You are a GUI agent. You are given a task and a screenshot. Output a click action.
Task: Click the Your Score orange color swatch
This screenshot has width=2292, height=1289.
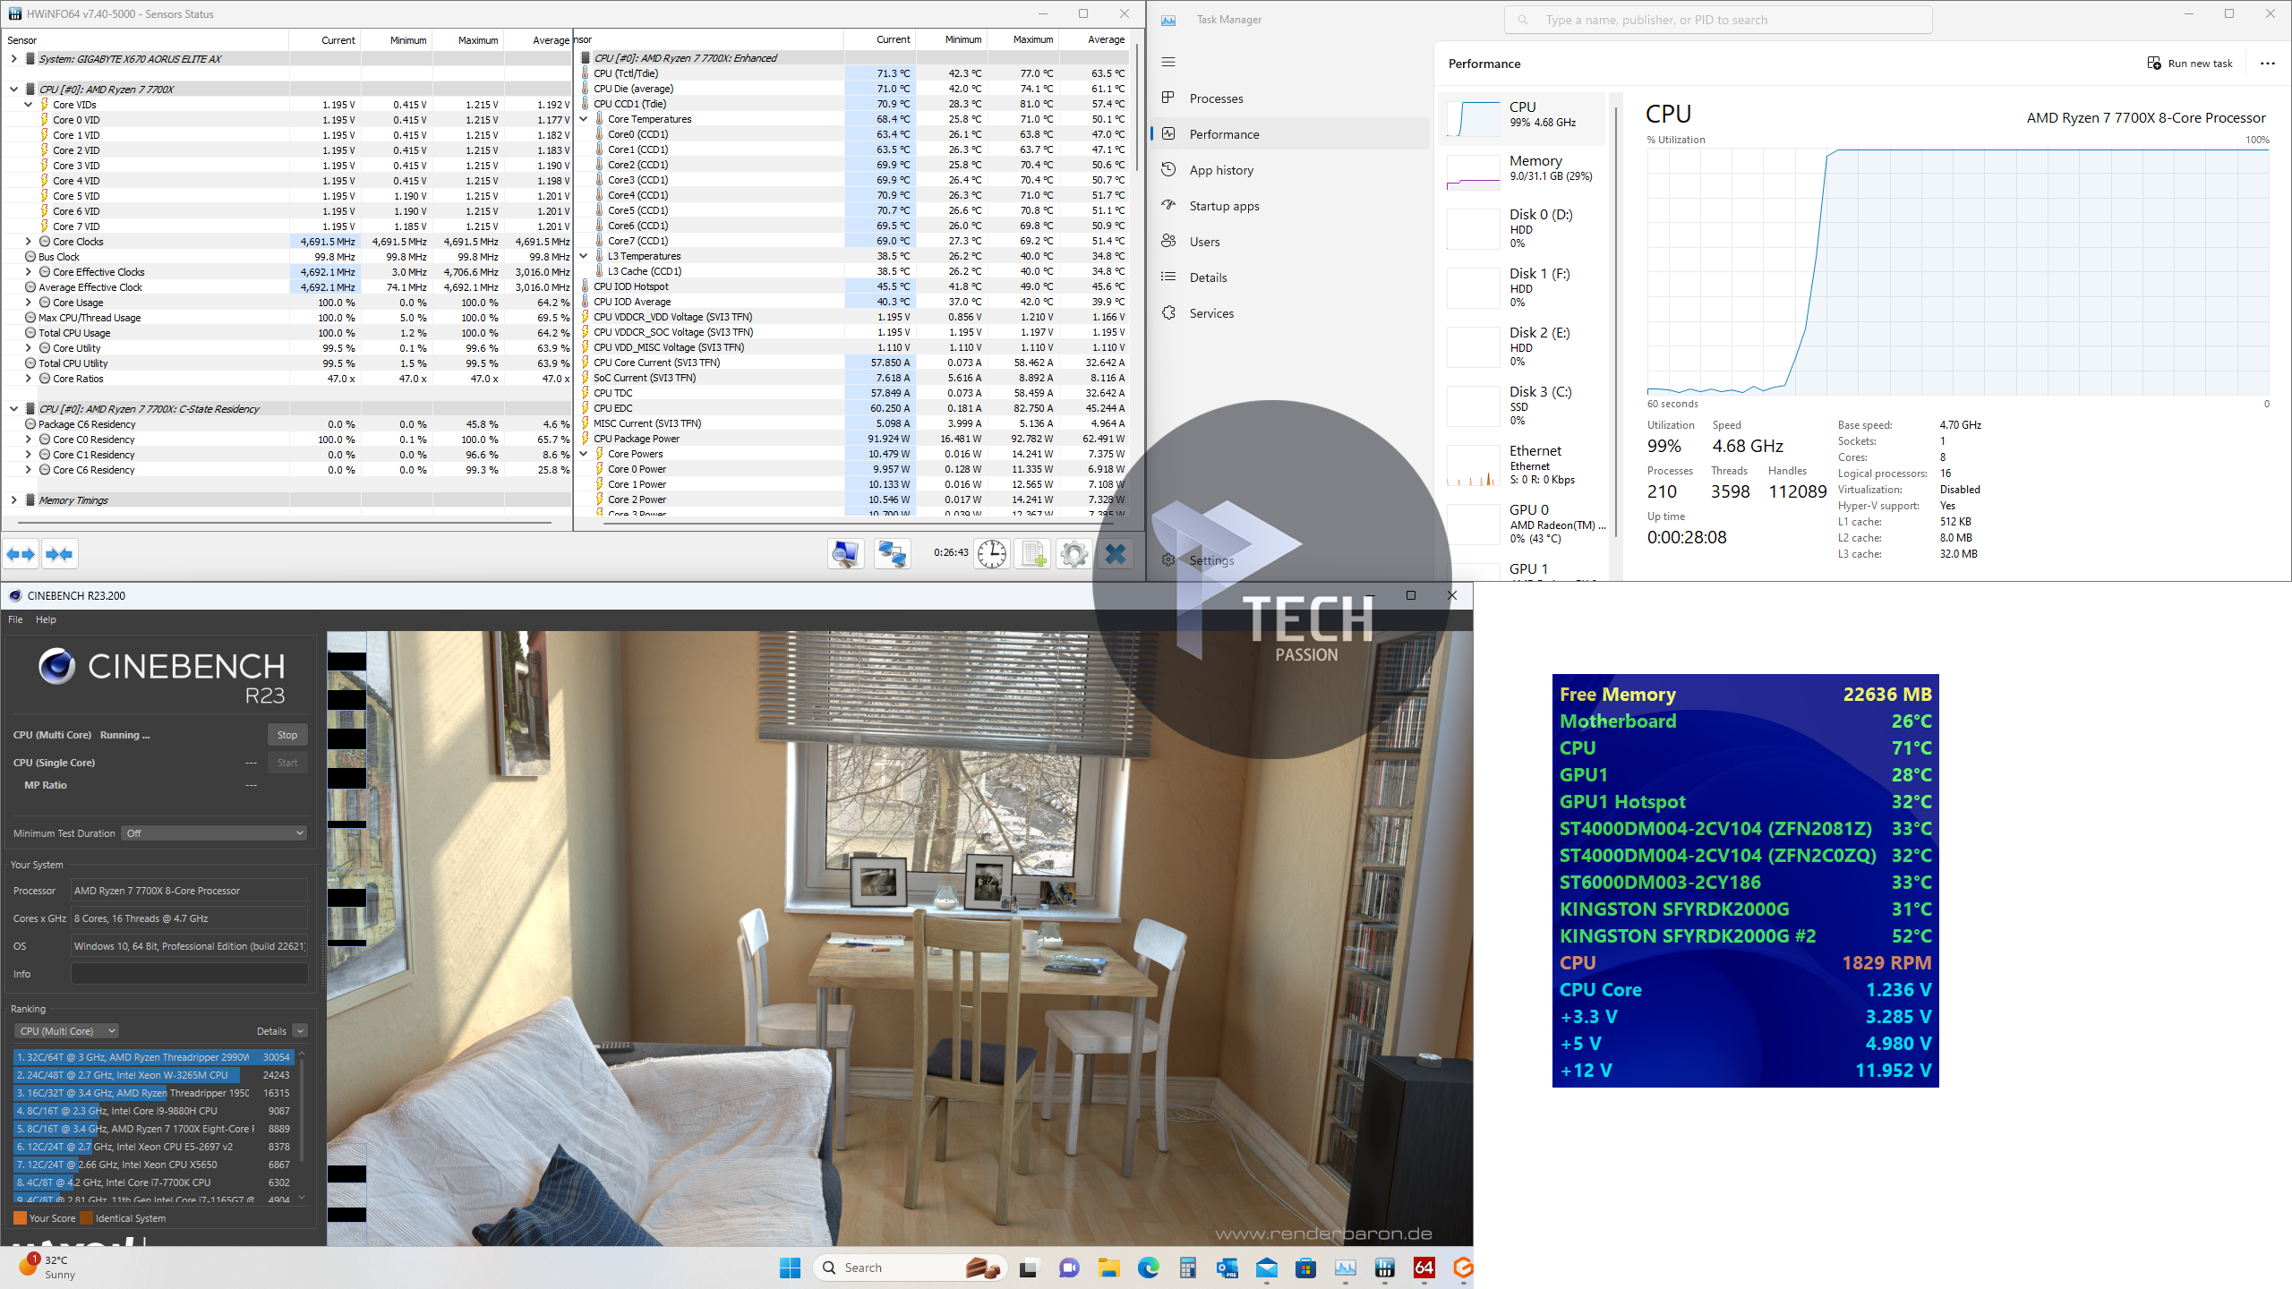[x=20, y=1218]
